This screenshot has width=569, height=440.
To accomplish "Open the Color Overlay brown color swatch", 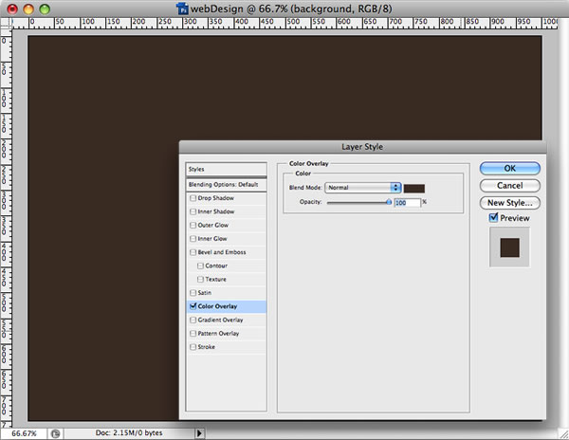I will pyautogui.click(x=415, y=188).
